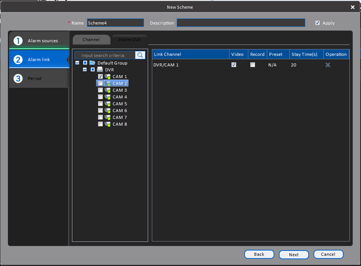This screenshot has width=361, height=266.
Task: Switch to the Alarm Out tab
Action: (x=129, y=40)
